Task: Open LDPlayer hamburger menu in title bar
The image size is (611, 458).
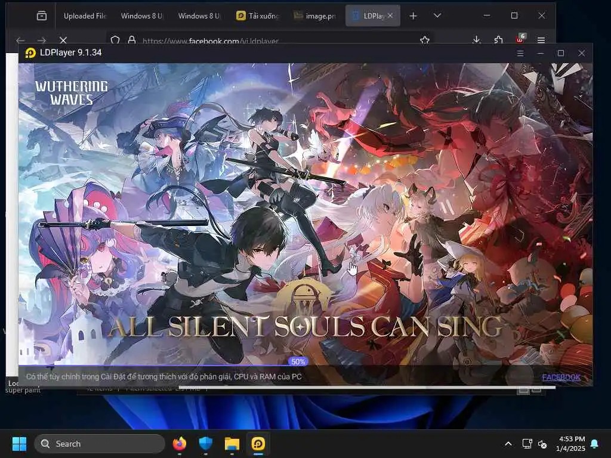Action: (x=520, y=53)
